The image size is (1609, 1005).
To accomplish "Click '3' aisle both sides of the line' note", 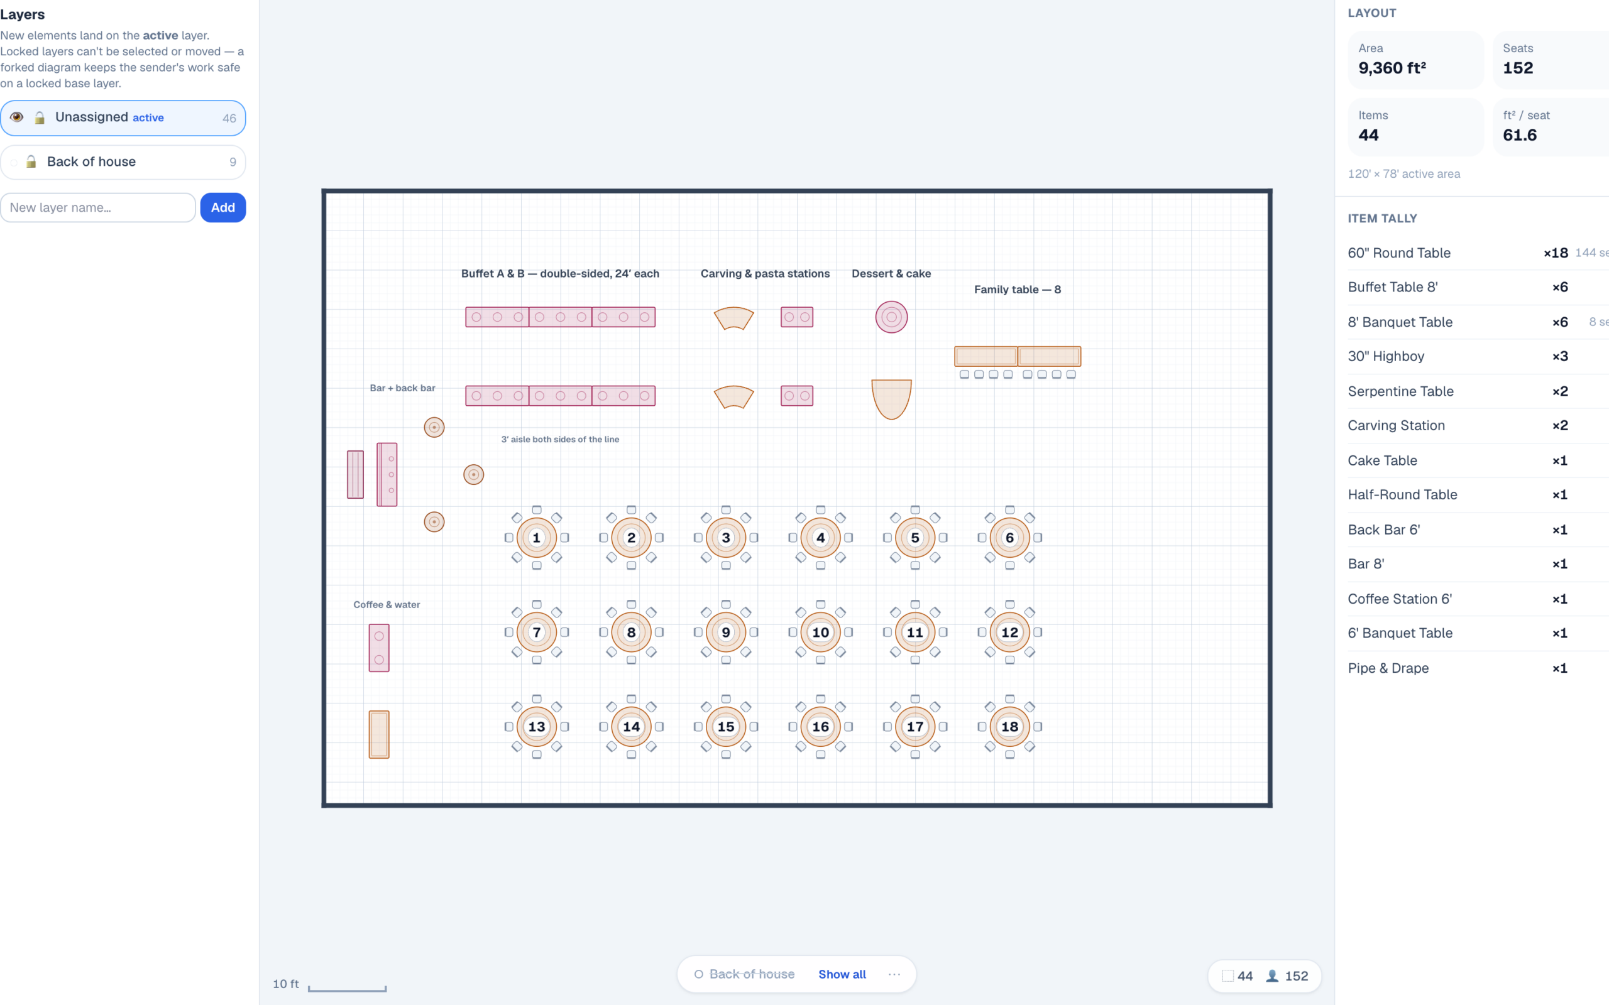I will [x=560, y=439].
